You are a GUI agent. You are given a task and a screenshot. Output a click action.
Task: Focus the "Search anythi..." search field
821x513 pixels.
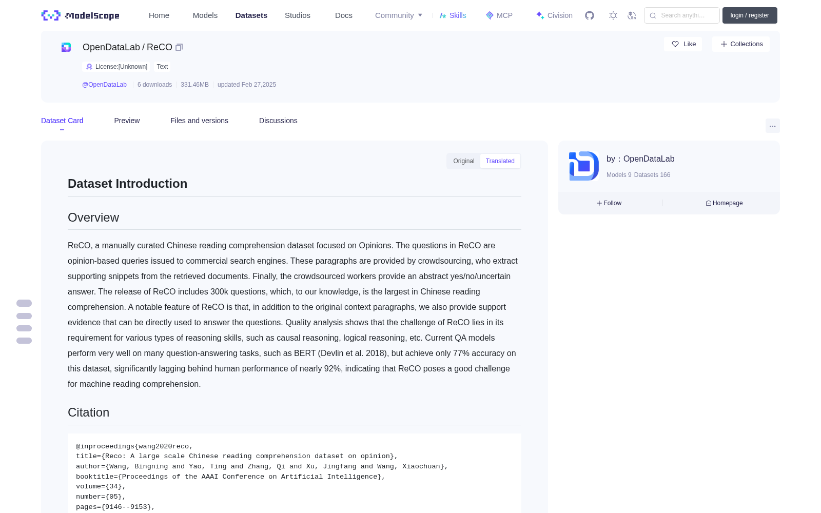click(x=682, y=15)
